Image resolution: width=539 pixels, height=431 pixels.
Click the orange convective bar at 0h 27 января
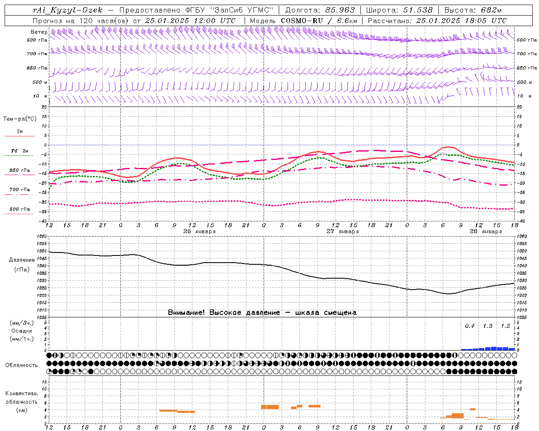(x=270, y=407)
